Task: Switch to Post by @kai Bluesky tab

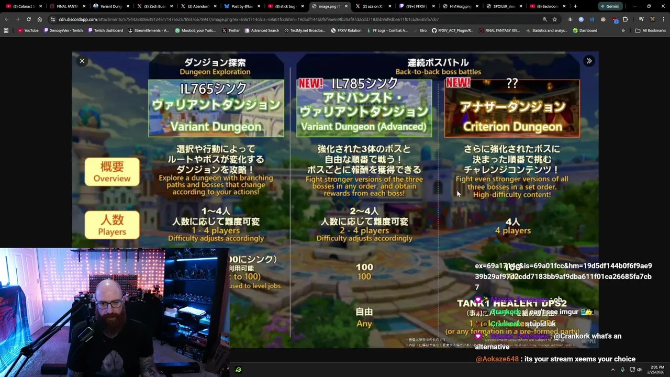Action: [x=242, y=6]
